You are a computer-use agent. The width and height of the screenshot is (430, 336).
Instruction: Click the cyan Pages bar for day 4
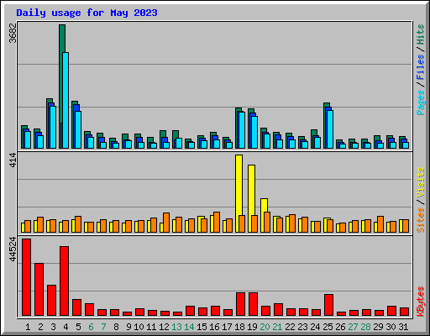[x=66, y=100]
